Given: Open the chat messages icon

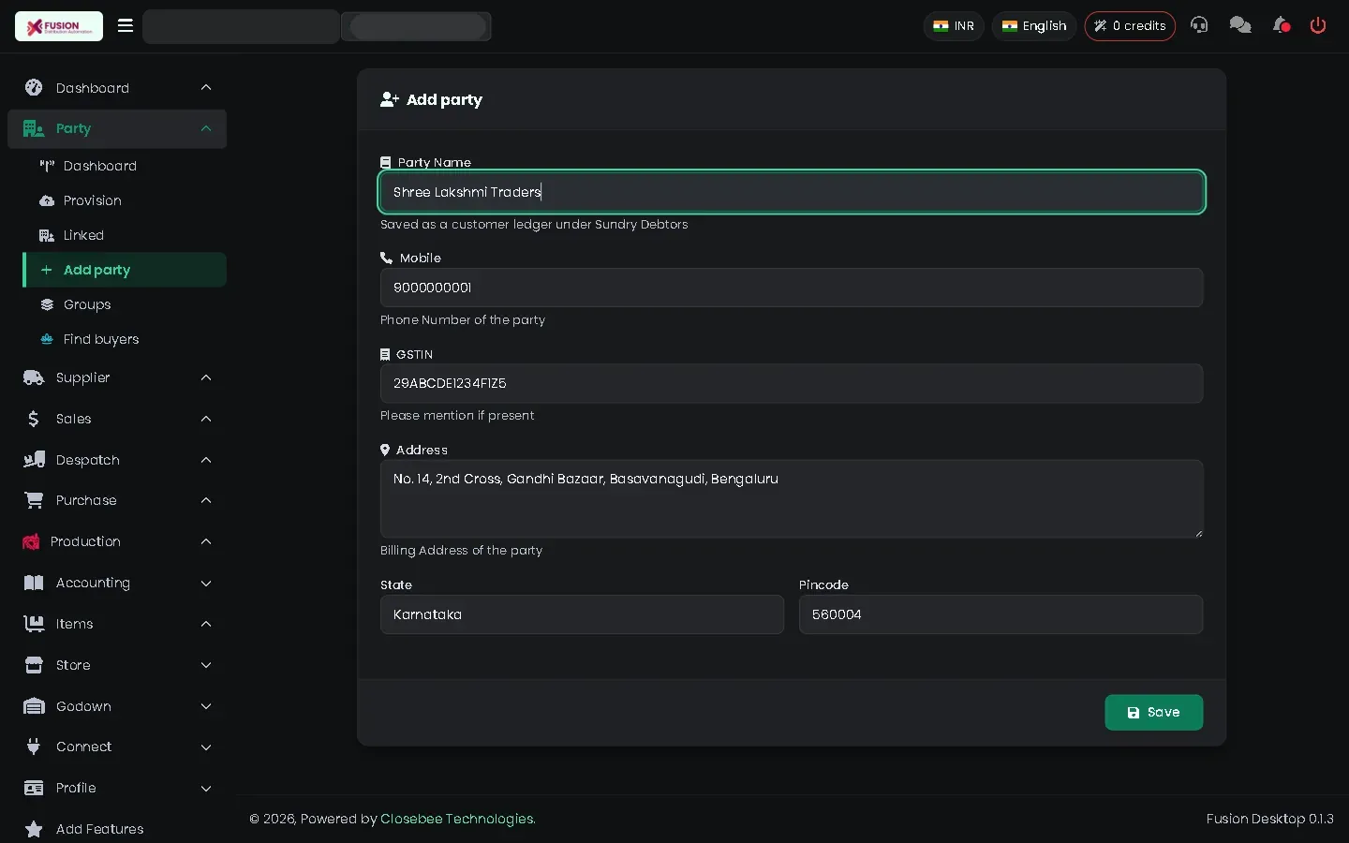Looking at the screenshot, I should tap(1240, 25).
